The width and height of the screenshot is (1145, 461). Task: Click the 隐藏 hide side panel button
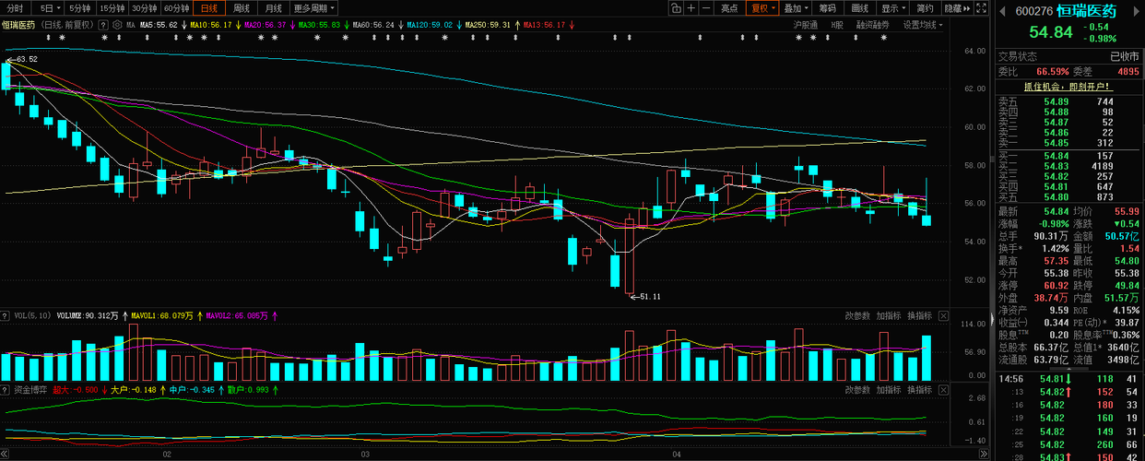(x=959, y=7)
